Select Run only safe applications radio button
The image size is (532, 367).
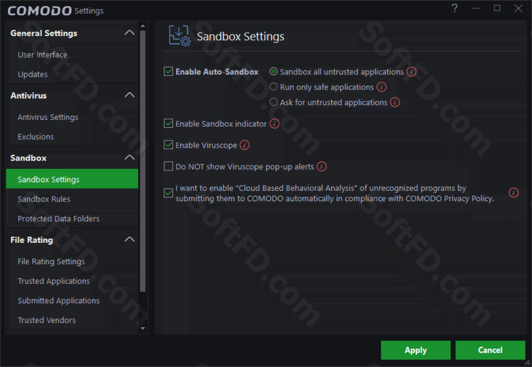click(x=273, y=87)
